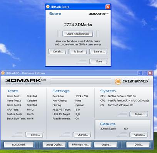Close the 3DMark Score dialog with X

pos(108,7)
